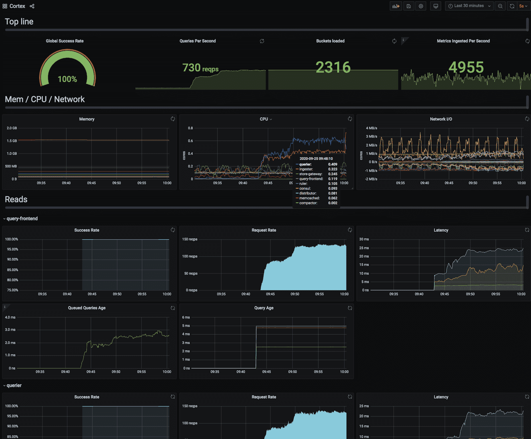Refresh the Network I/O panel
Image resolution: width=531 pixels, height=439 pixels.
[527, 119]
